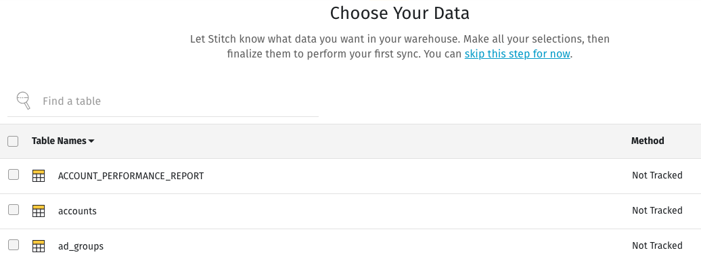Open the ad_groups table name
The width and height of the screenshot is (701, 261).
tap(81, 246)
